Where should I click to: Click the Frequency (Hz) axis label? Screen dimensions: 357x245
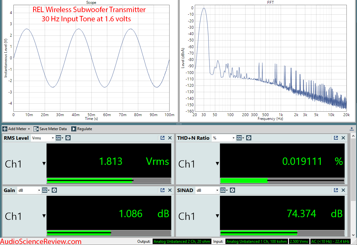tap(270, 119)
